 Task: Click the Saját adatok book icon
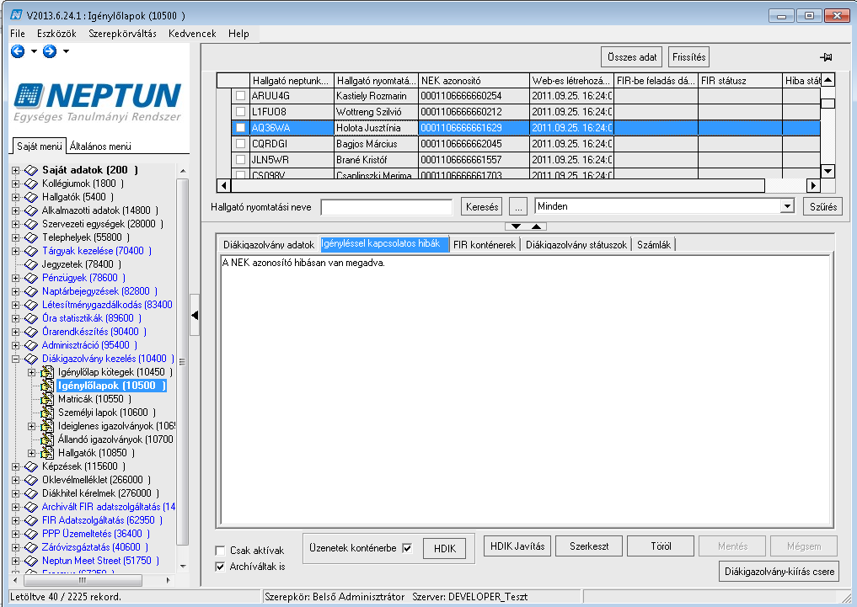pos(31,170)
